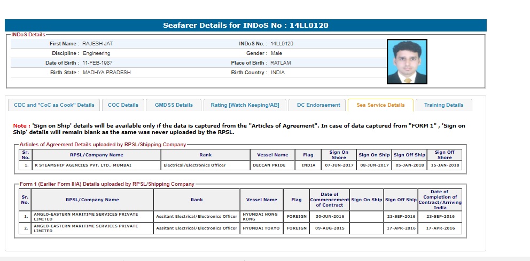The image size is (530, 261).
Task: Click the INDoS No. value 14LL0120 field
Action: tap(282, 44)
